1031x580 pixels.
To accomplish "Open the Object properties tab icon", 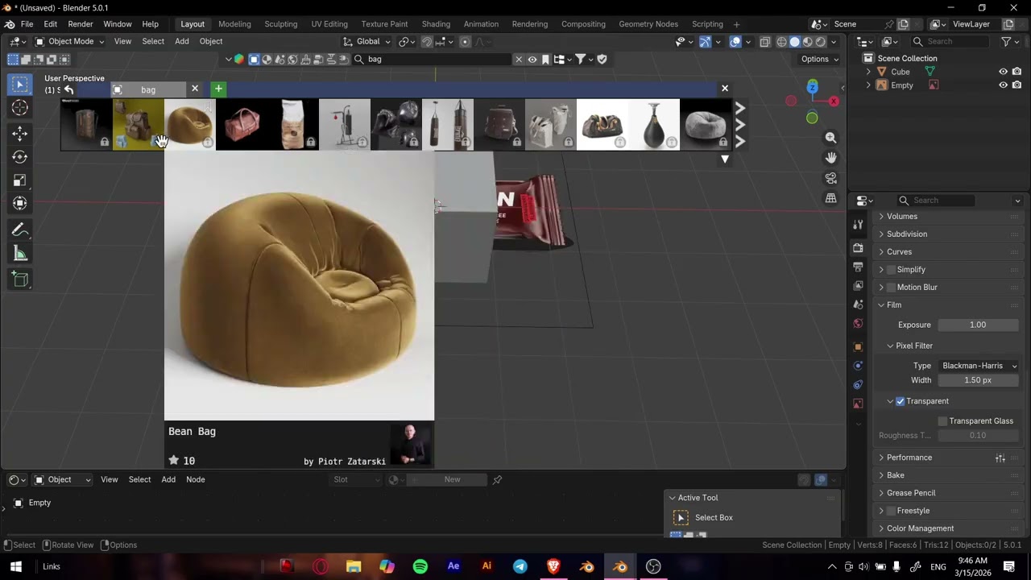I will pyautogui.click(x=858, y=346).
